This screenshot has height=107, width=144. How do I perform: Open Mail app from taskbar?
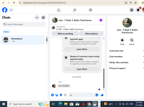click(x=77, y=104)
